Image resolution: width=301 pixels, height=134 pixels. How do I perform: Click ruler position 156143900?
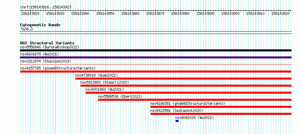click(x=230, y=13)
